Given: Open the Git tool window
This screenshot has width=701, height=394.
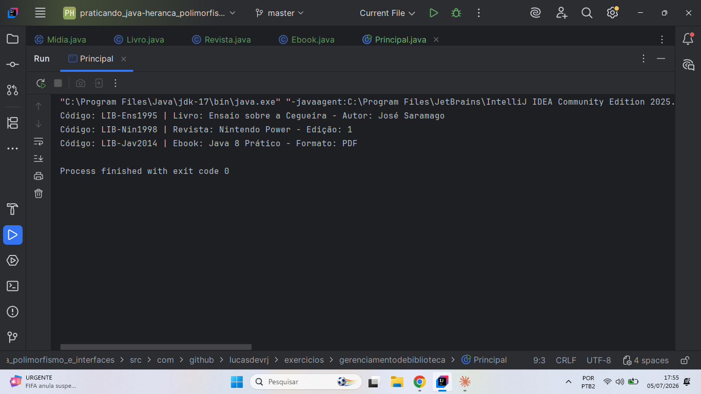Looking at the screenshot, I should pos(12,337).
